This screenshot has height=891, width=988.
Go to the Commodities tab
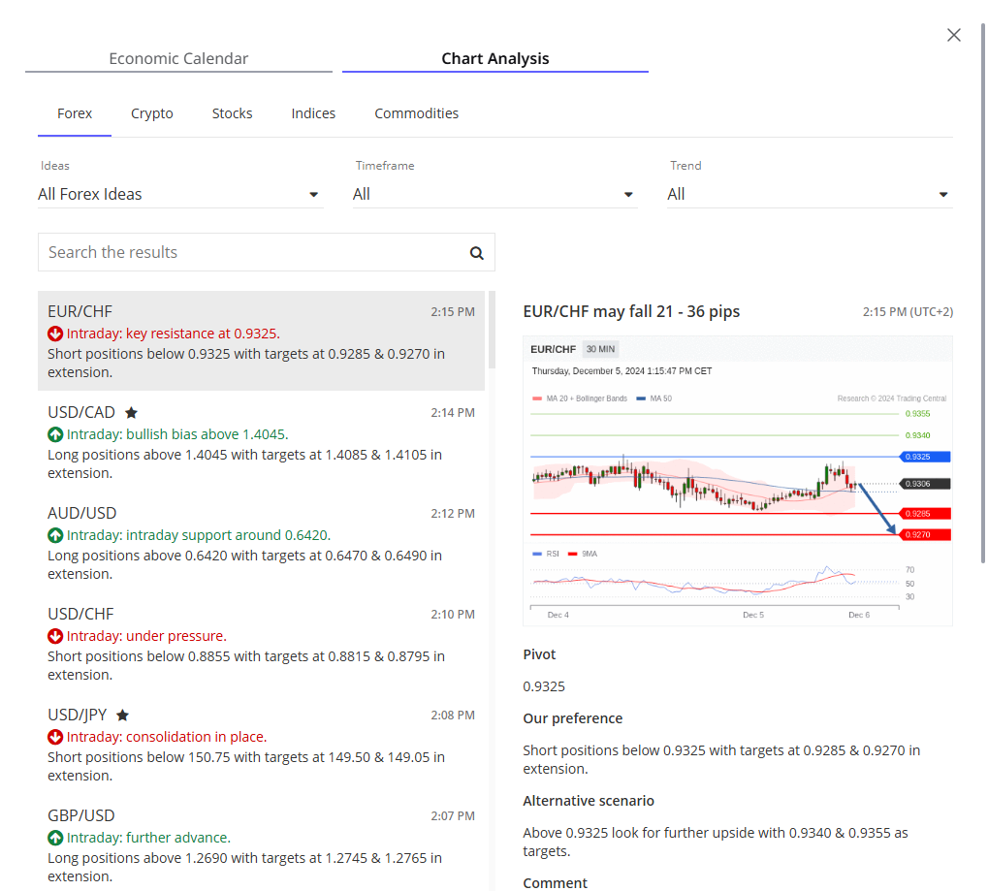point(416,113)
